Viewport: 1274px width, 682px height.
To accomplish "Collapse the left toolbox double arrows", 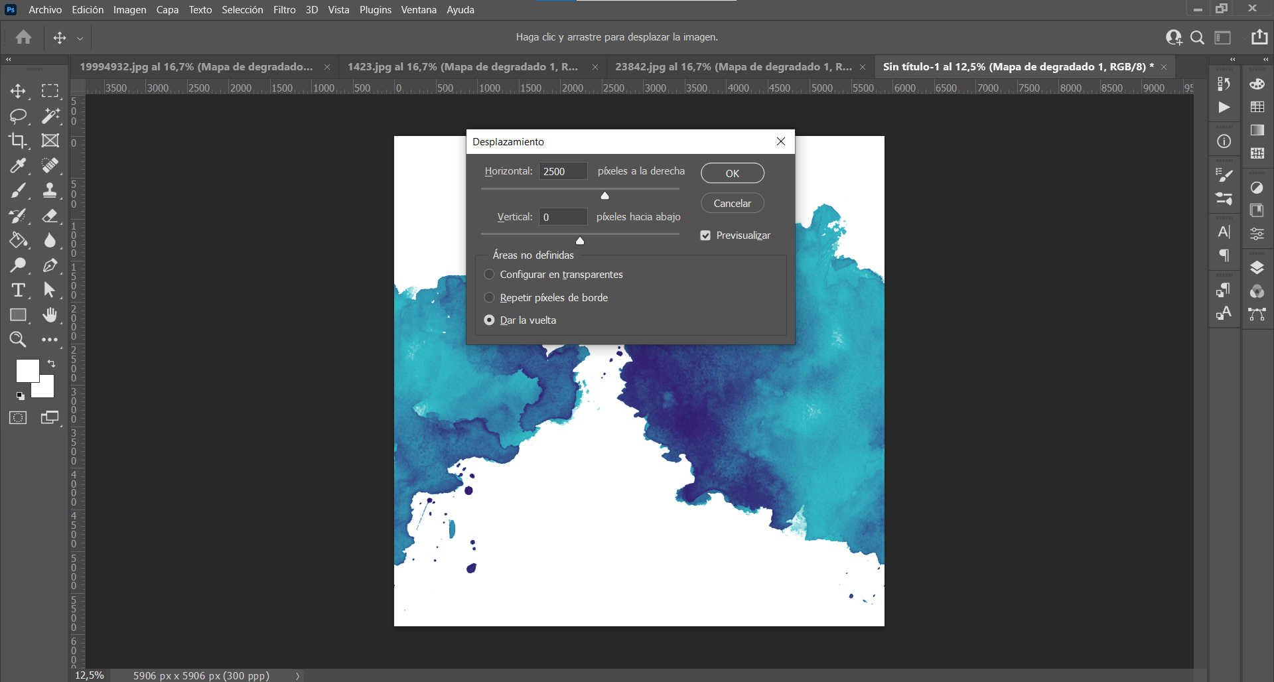I will pos(9,60).
